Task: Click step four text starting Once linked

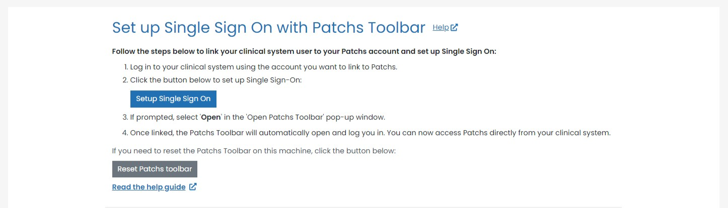Action: [x=370, y=133]
